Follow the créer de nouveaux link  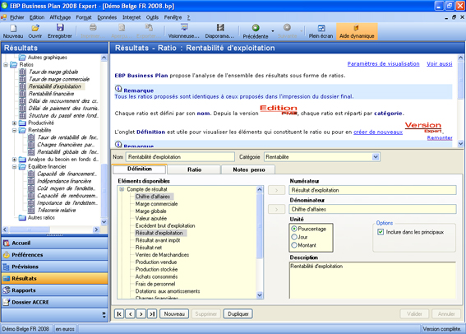point(378,132)
